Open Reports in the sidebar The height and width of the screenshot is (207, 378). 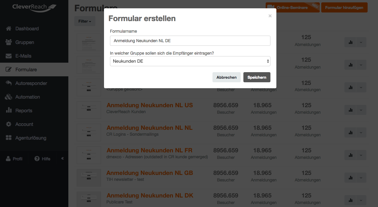[x=34, y=110]
